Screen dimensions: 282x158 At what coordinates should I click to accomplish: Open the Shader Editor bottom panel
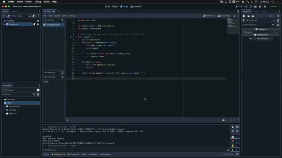[105, 154]
